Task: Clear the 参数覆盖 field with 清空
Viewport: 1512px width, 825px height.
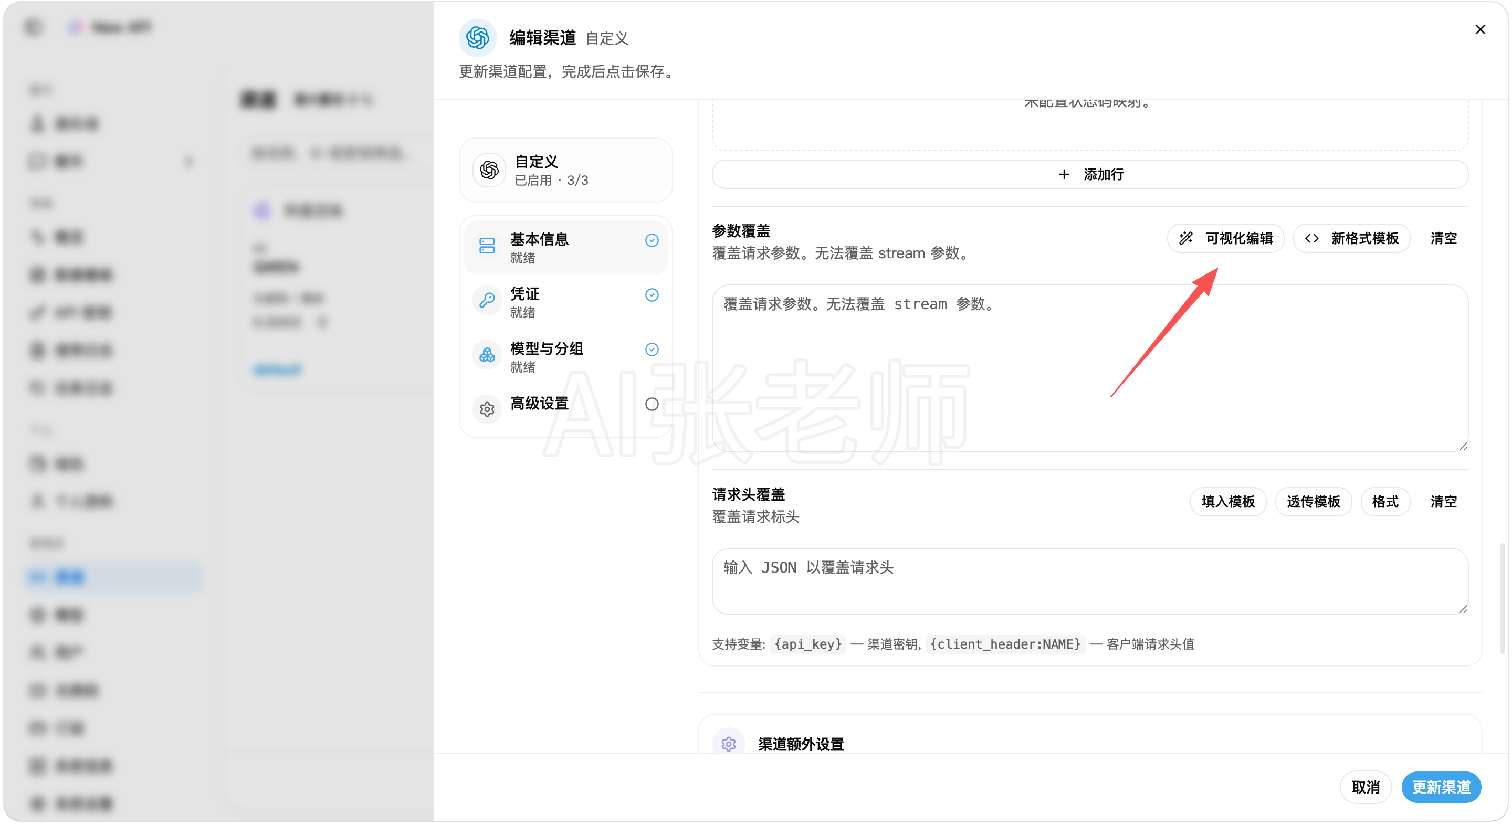Action: tap(1443, 238)
